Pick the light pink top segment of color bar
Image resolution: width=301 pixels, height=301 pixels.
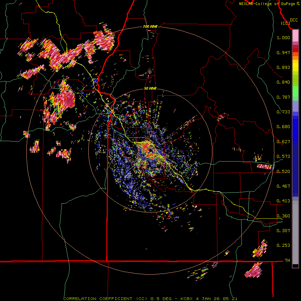pyautogui.click(x=295, y=36)
